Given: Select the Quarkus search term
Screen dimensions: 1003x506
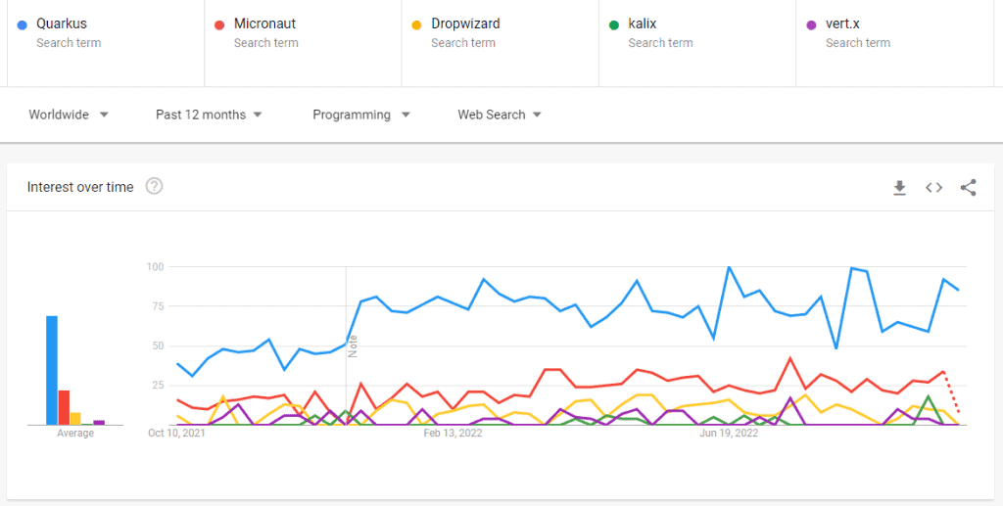Looking at the screenshot, I should 62,23.
